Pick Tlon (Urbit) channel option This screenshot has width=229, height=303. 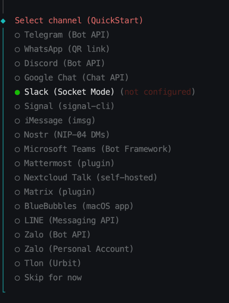click(x=52, y=263)
